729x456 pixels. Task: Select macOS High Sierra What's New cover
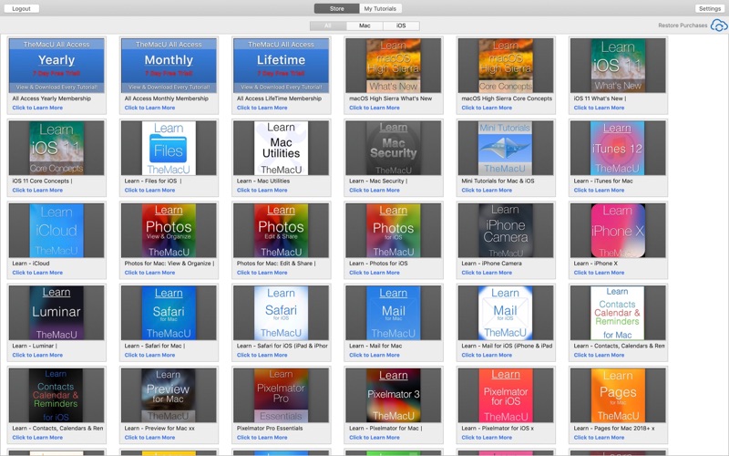tap(394, 66)
